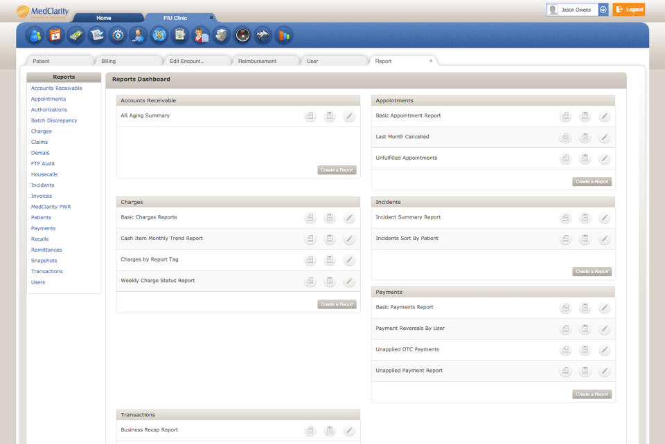The width and height of the screenshot is (665, 444).
Task: Click the Logout button
Action: (629, 10)
